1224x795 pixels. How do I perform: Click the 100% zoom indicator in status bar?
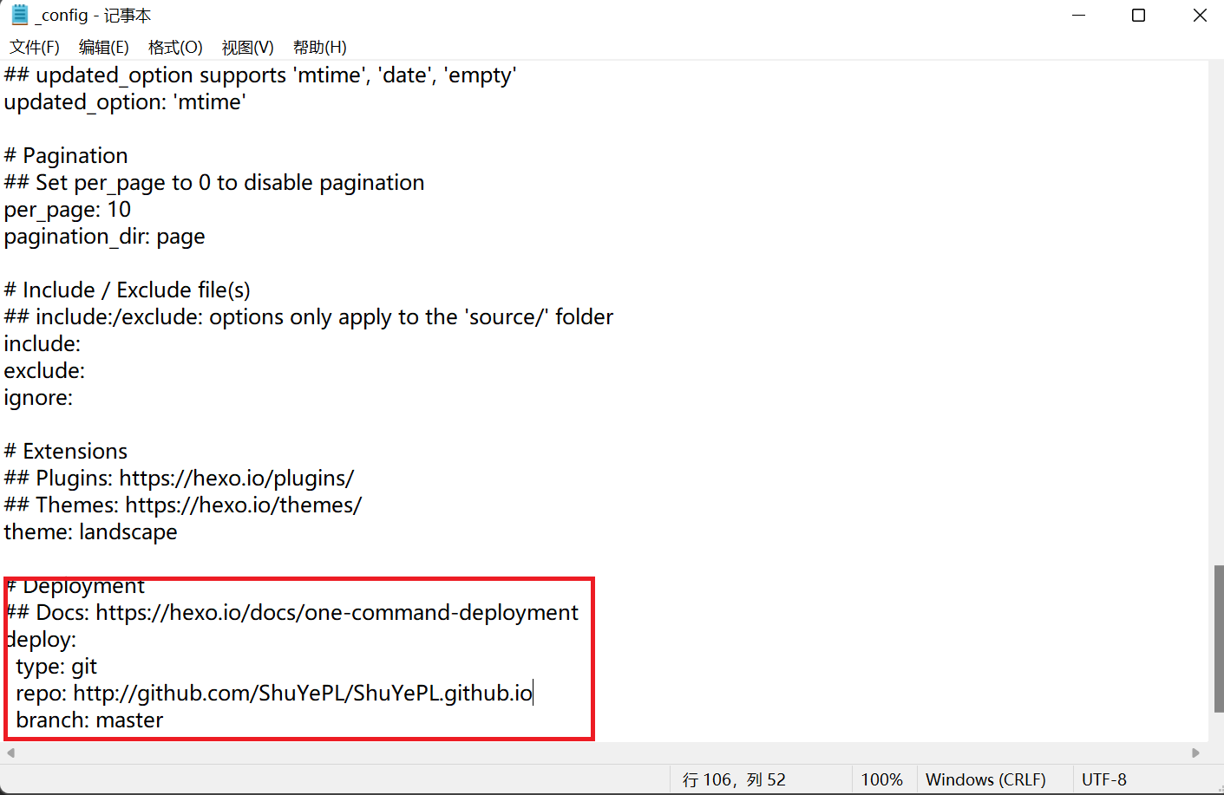click(x=881, y=779)
